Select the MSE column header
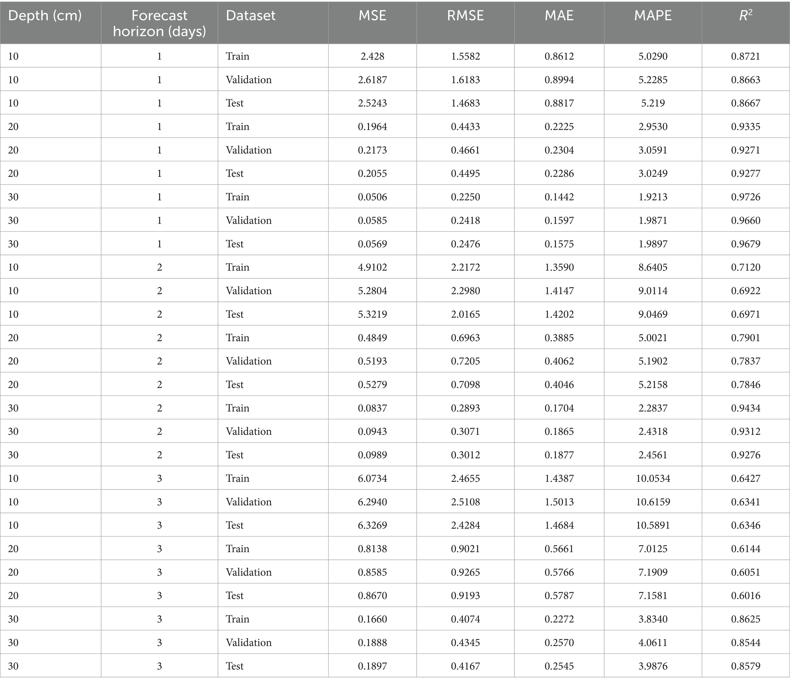 tap(372, 16)
